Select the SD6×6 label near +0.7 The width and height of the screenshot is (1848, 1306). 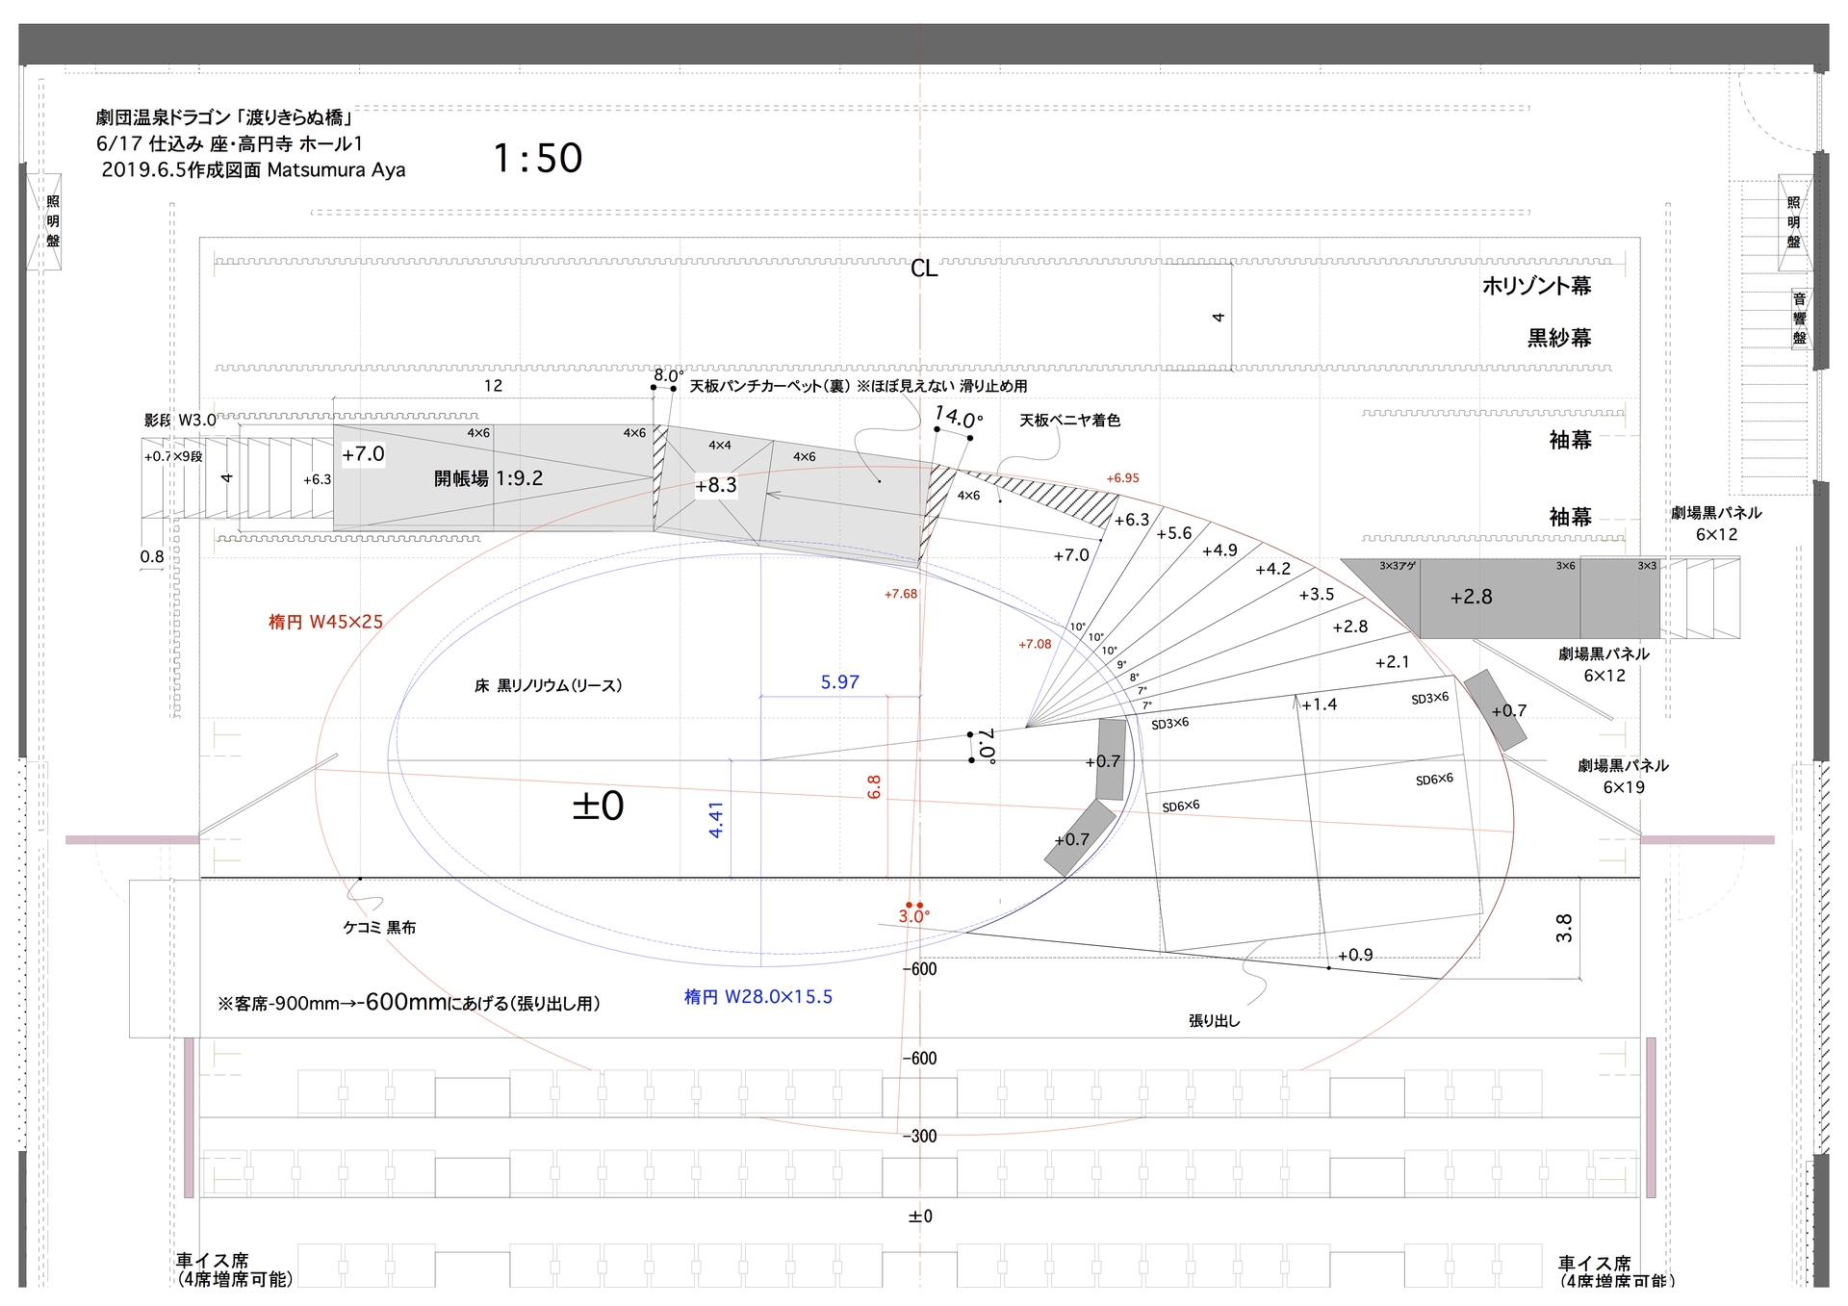click(1181, 807)
